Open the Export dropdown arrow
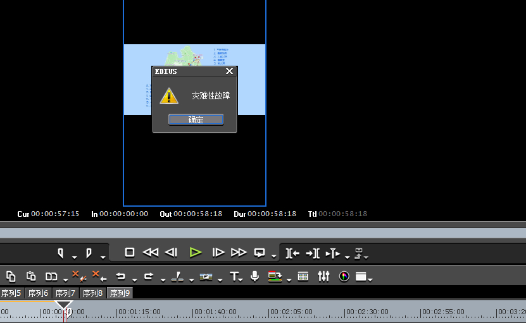 point(366,257)
